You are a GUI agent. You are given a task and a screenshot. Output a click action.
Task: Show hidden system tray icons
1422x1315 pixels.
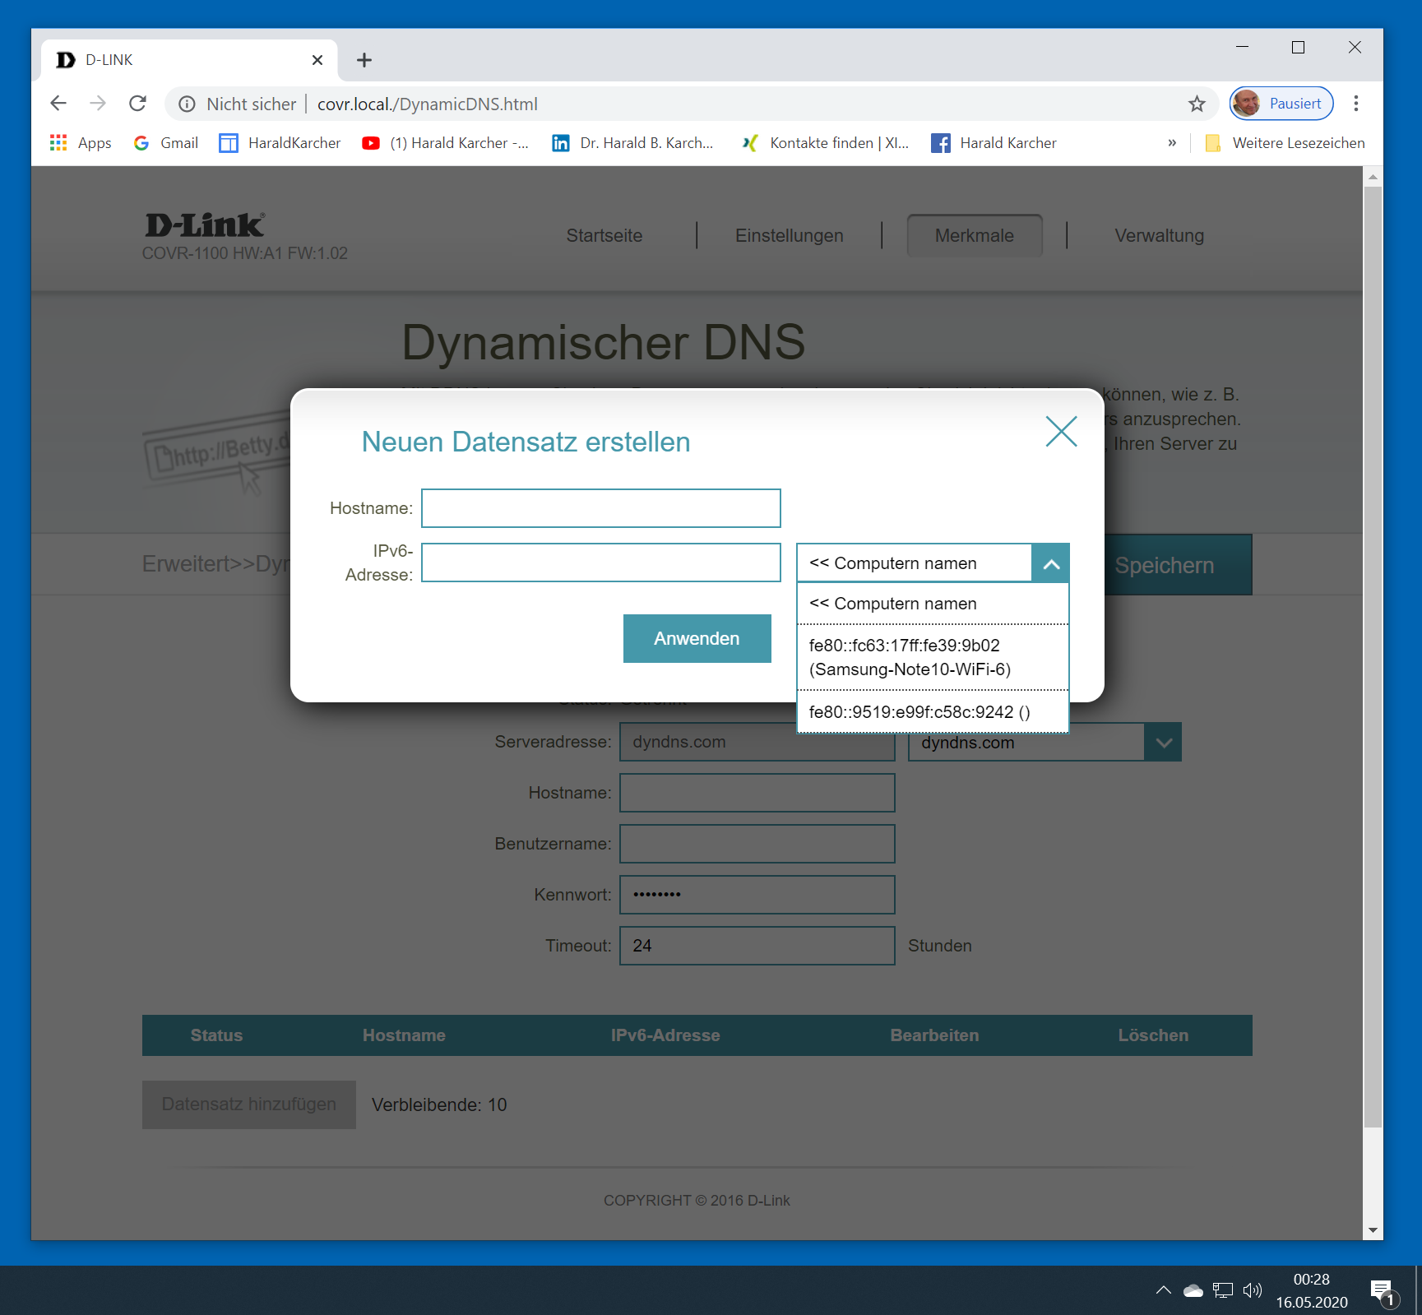tap(1163, 1290)
